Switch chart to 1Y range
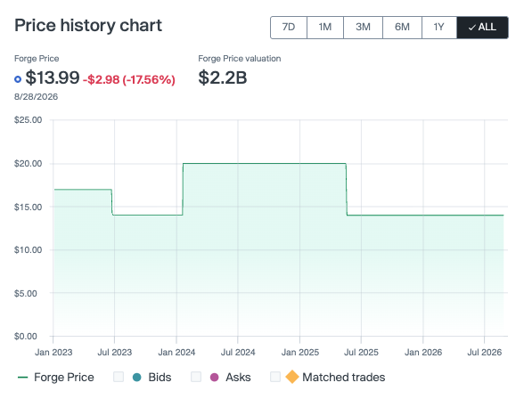 point(439,27)
